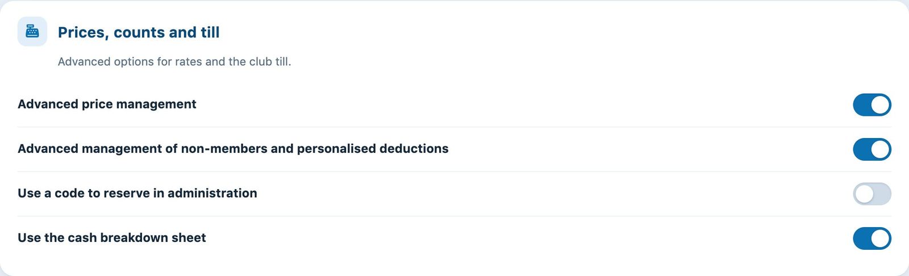Switch off the cash breakdown sheet toggle

tap(872, 239)
